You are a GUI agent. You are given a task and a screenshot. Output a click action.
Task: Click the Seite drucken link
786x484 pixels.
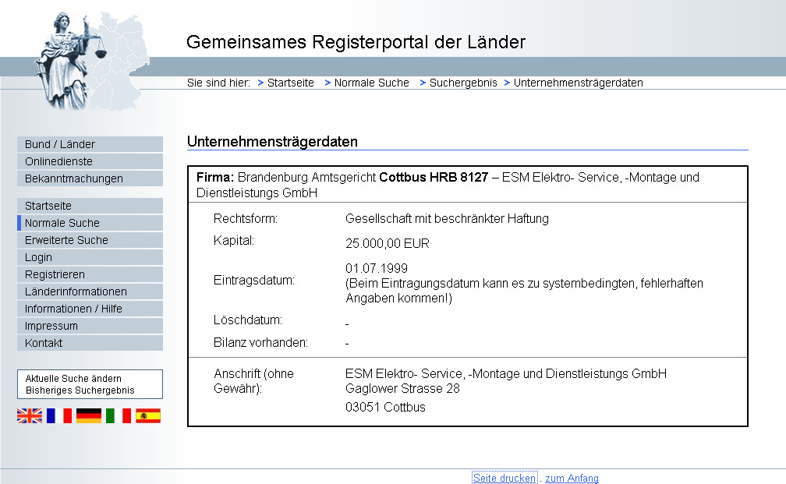[505, 478]
